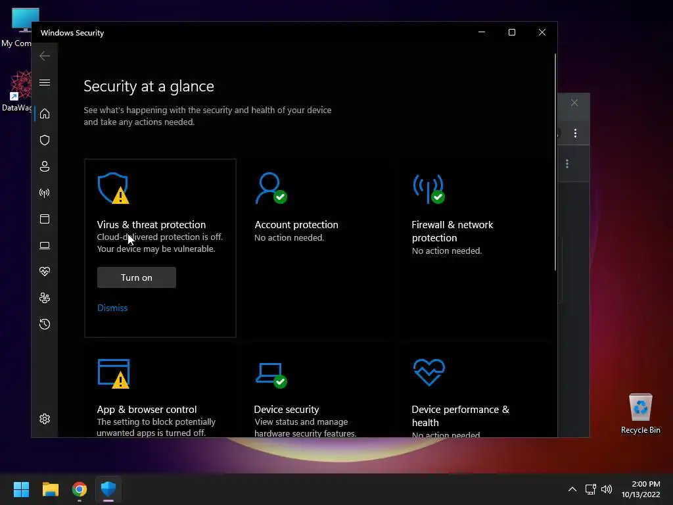Click the Device performance heart tile icon
Screen dimensions: 673x505
tap(429, 372)
